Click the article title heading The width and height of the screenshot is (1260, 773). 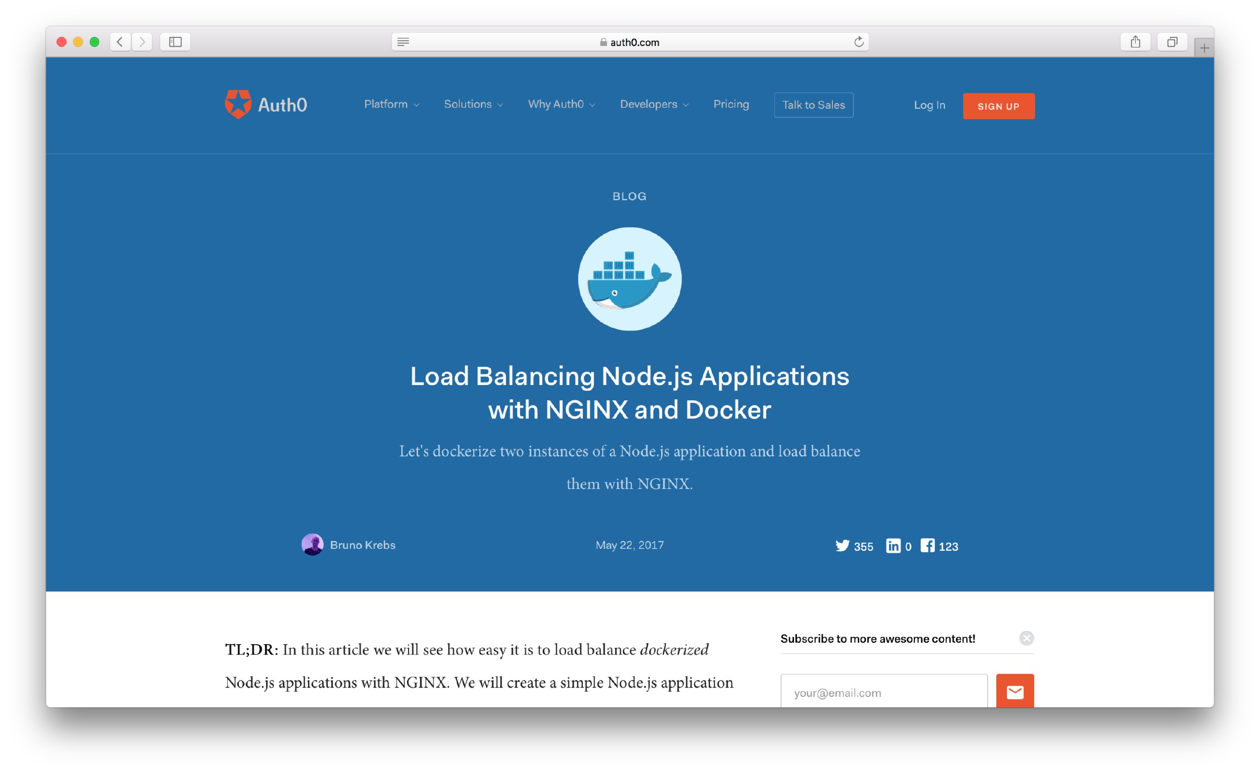pos(630,392)
